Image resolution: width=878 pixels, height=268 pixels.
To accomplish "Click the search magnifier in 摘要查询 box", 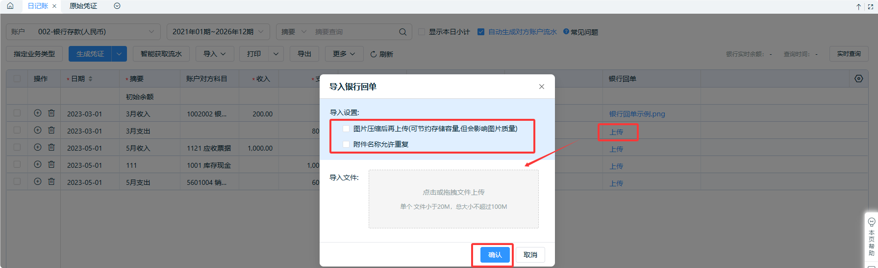I will point(402,32).
